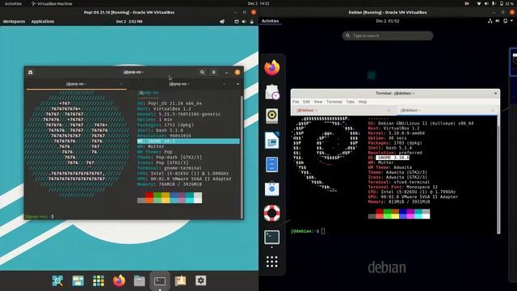Open Settings gear in the Pop!_OS dock
The width and height of the screenshot is (517, 291).
click(201, 280)
